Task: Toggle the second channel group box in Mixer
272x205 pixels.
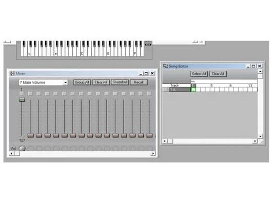Action: [x=30, y=94]
